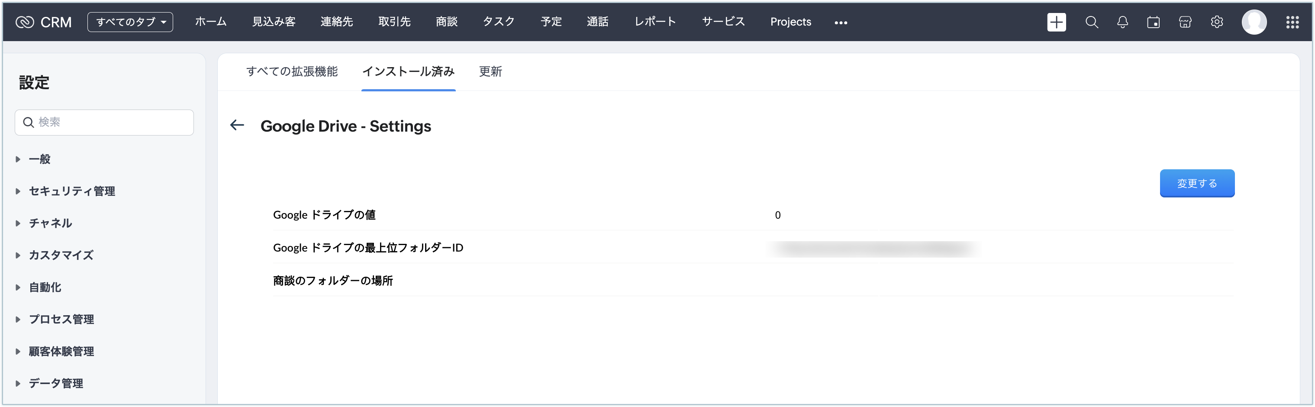Click the Google ドライブの値 label
Screen dimensions: 1315x407
324,215
